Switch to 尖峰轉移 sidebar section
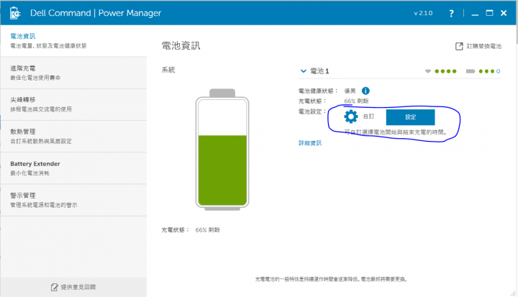Screen dimensions: 518x297 click(x=72, y=104)
